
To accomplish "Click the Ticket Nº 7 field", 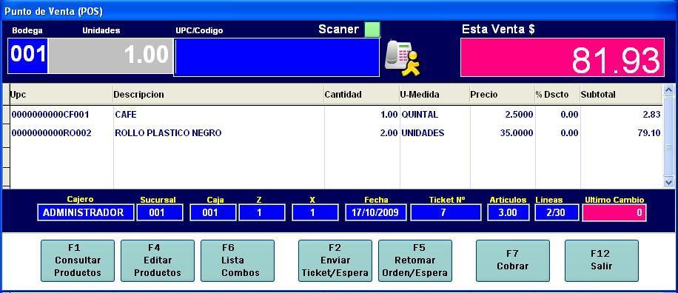I will coord(446,212).
